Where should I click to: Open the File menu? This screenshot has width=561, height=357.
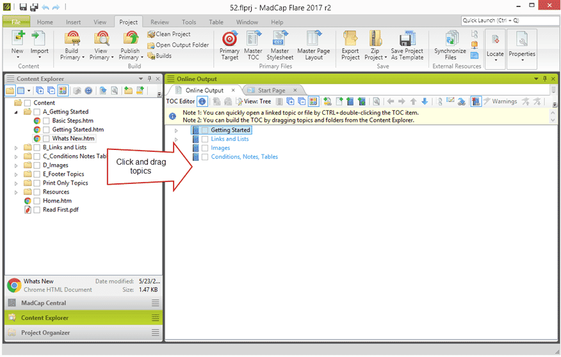click(x=16, y=22)
